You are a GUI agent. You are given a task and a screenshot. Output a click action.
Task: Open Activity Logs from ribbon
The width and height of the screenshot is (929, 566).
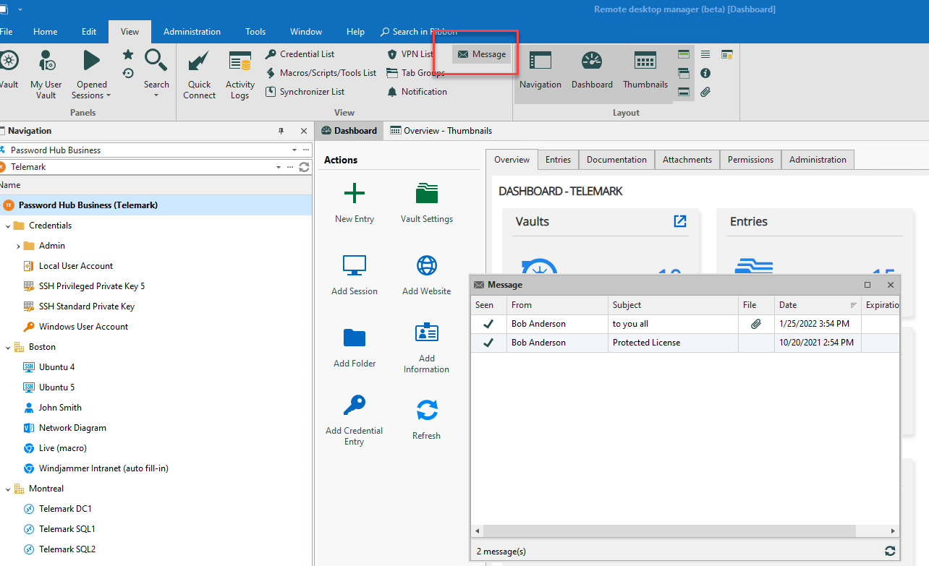240,74
